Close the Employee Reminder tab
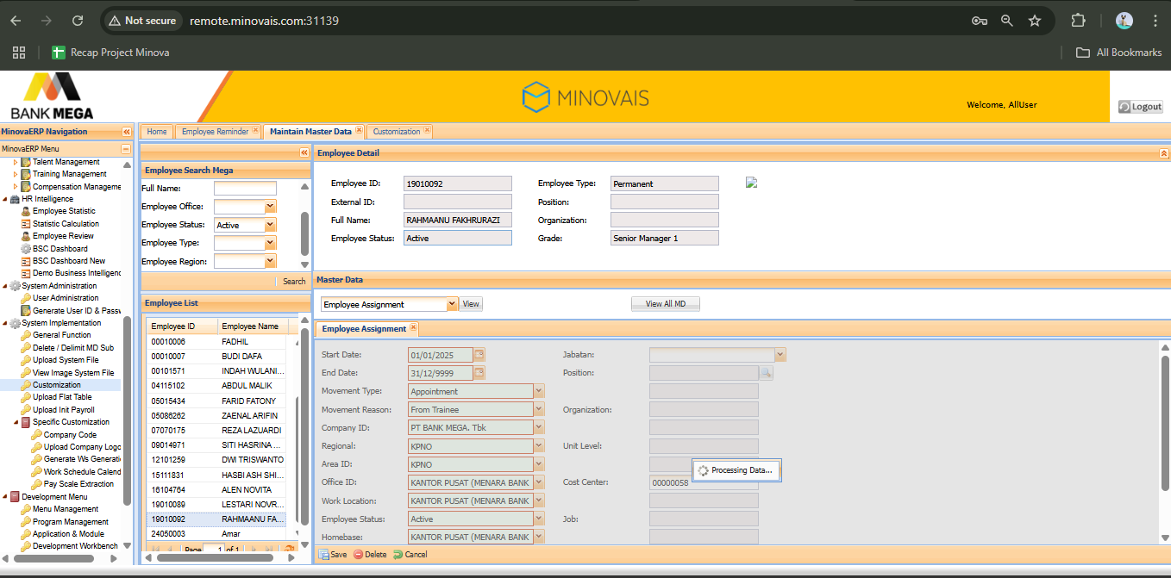This screenshot has height=578, width=1171. pyautogui.click(x=255, y=131)
